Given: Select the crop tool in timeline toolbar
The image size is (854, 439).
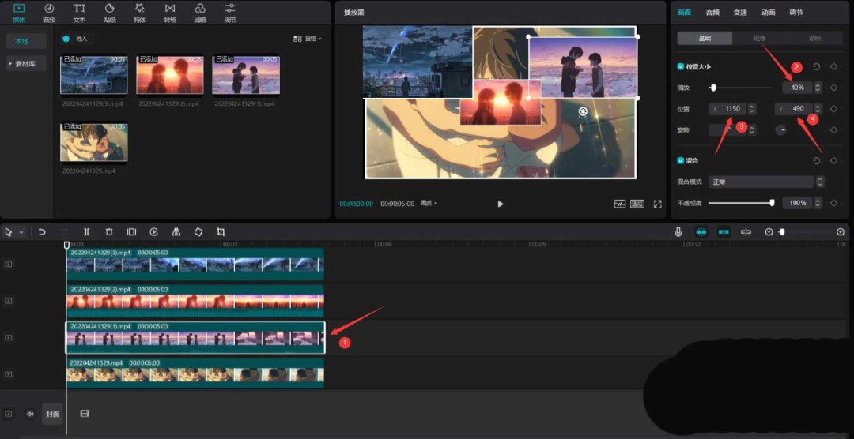Looking at the screenshot, I should tap(221, 232).
